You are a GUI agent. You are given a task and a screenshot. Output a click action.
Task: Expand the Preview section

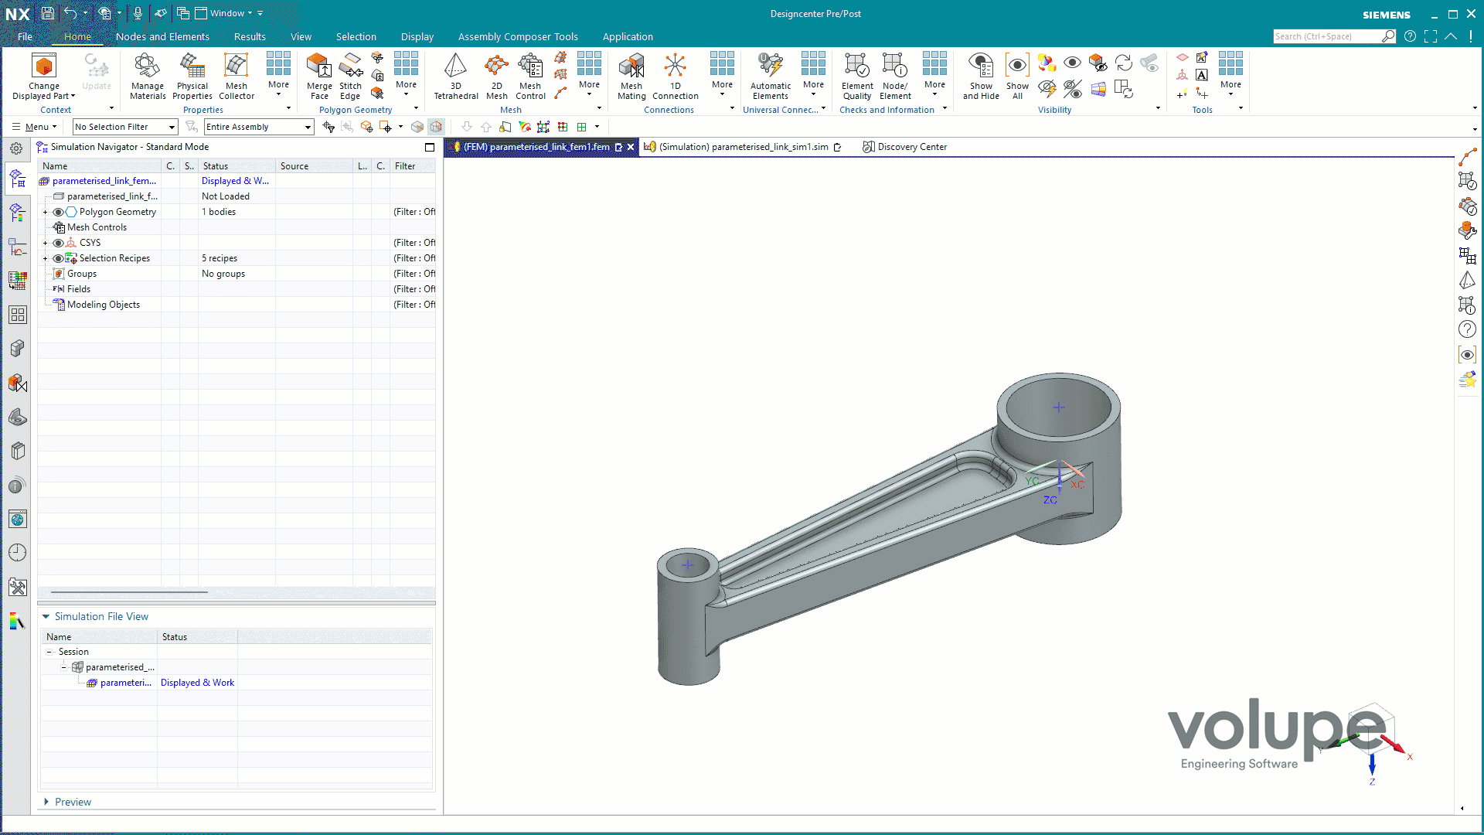[46, 802]
